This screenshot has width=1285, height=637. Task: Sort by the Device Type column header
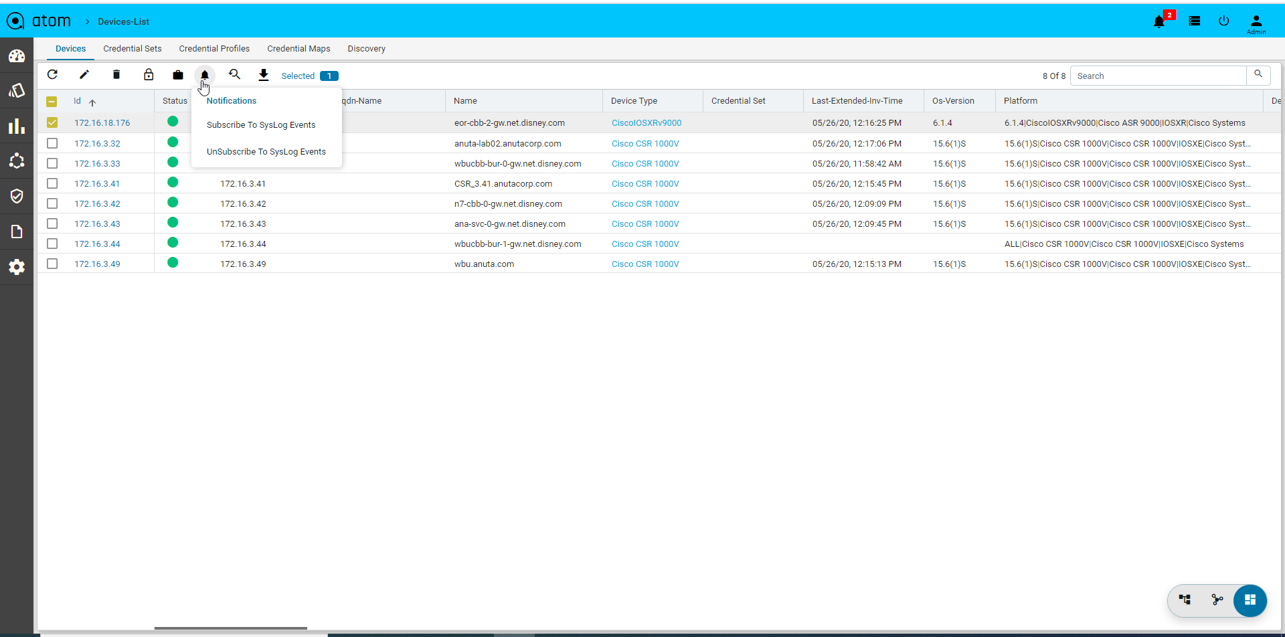pos(634,101)
